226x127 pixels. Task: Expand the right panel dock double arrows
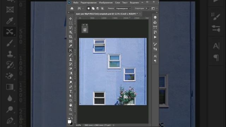click(x=157, y=12)
